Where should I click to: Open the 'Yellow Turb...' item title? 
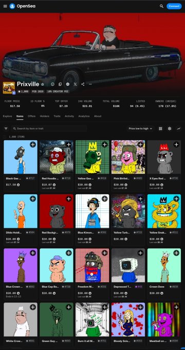tap(122, 232)
